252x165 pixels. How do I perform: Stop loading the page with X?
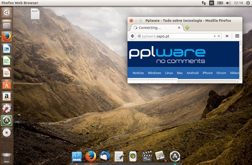219,36
